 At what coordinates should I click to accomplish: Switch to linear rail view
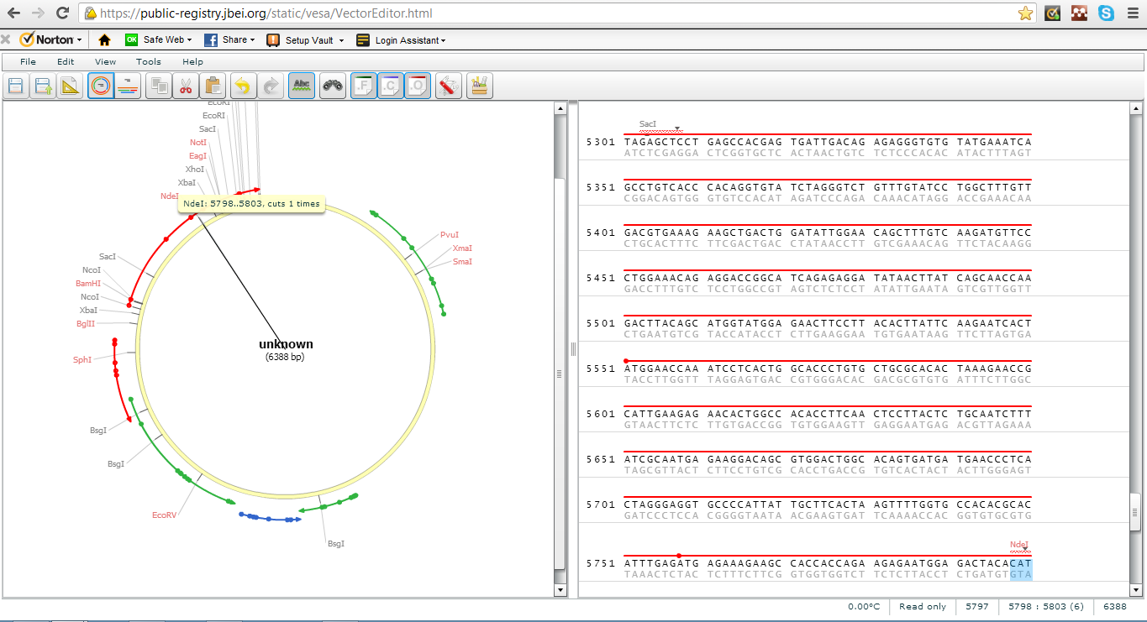tap(128, 86)
